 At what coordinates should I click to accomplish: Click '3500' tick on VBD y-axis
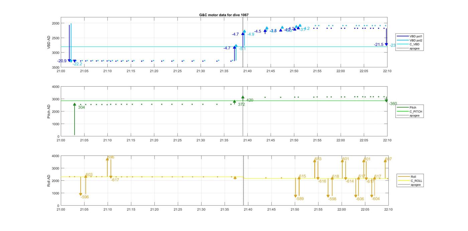(x=55, y=67)
